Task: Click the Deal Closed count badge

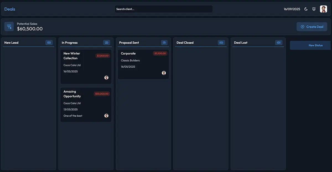Action: coord(221,43)
